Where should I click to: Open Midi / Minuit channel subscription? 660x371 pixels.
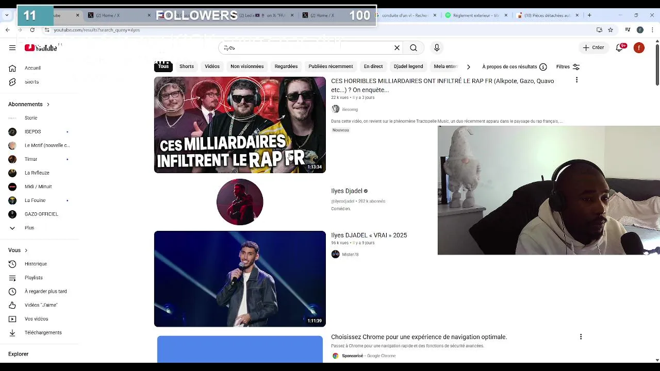click(39, 187)
